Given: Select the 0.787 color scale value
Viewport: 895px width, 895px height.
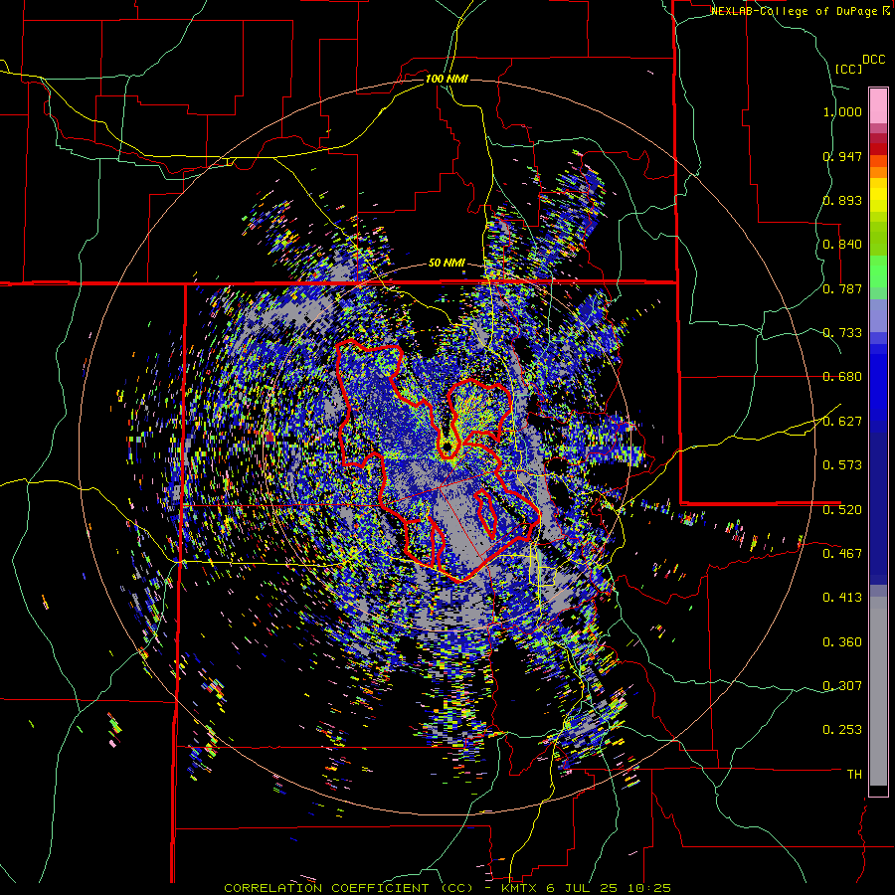Looking at the screenshot, I should [x=842, y=288].
